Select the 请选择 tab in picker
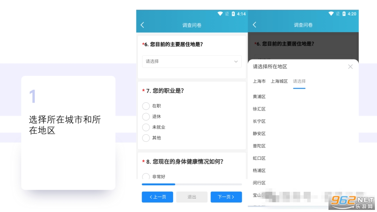The width and height of the screenshot is (377, 212). tap(299, 81)
